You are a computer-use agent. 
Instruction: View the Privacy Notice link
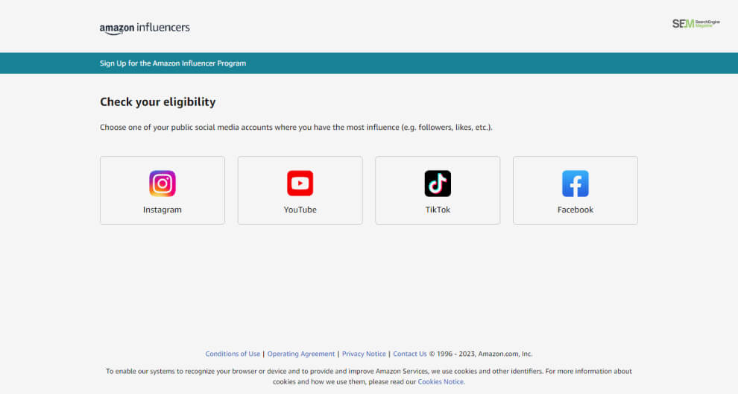(x=364, y=354)
